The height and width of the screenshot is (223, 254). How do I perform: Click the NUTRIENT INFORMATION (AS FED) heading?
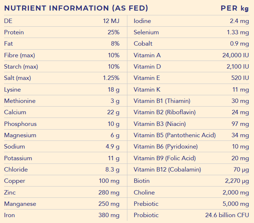tap(76, 8)
